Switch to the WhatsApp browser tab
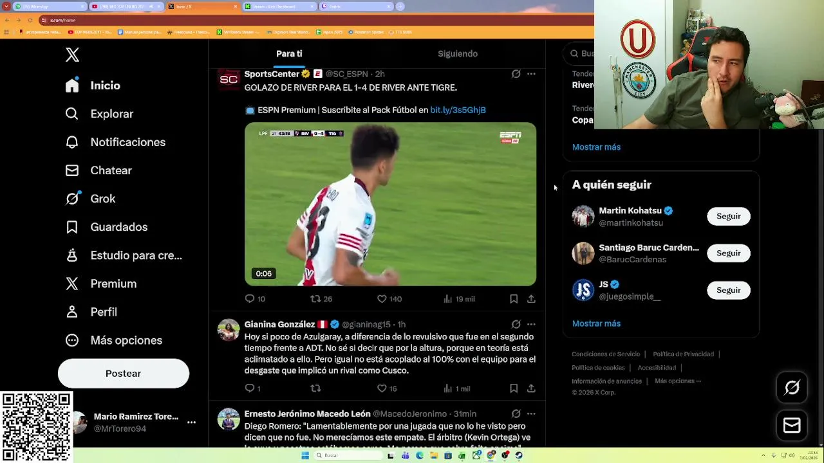This screenshot has width=824, height=463. pyautogui.click(x=49, y=6)
